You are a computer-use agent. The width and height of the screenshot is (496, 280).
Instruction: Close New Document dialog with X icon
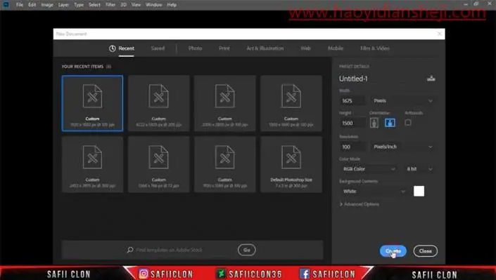pyautogui.click(x=440, y=34)
